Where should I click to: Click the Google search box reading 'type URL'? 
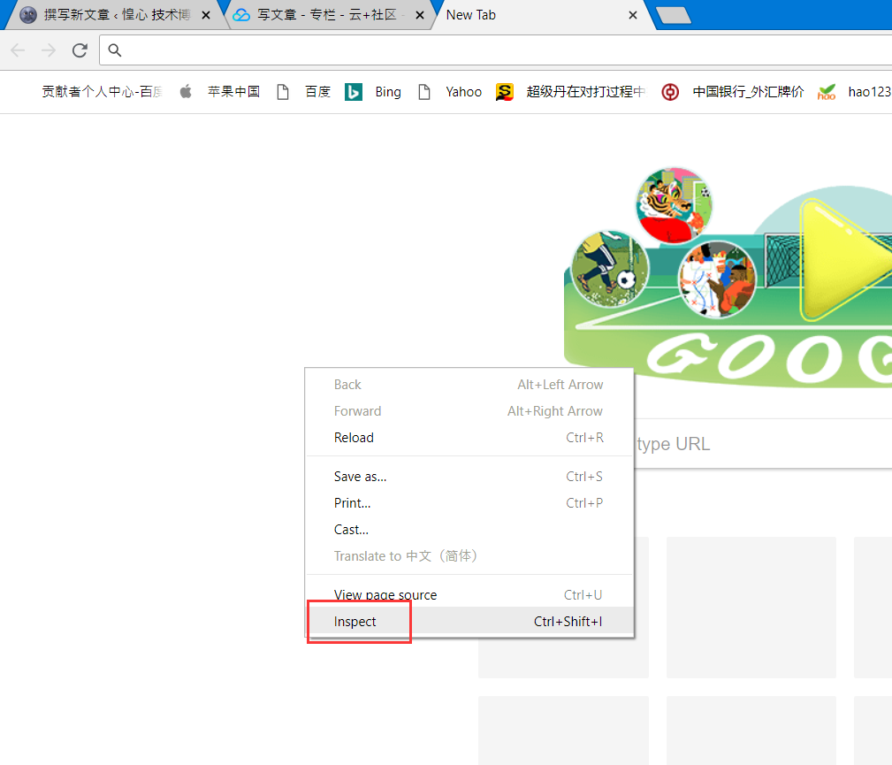pyautogui.click(x=762, y=444)
